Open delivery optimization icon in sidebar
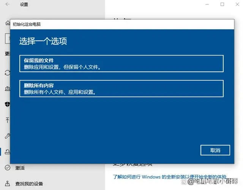 click(x=8, y=89)
